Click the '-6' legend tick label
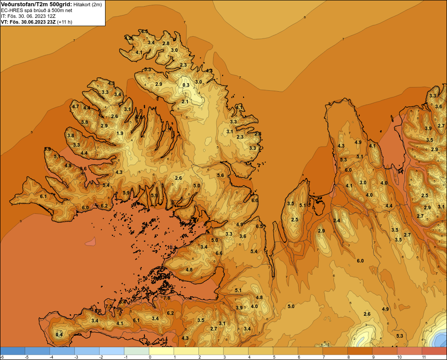 tap(2, 357)
